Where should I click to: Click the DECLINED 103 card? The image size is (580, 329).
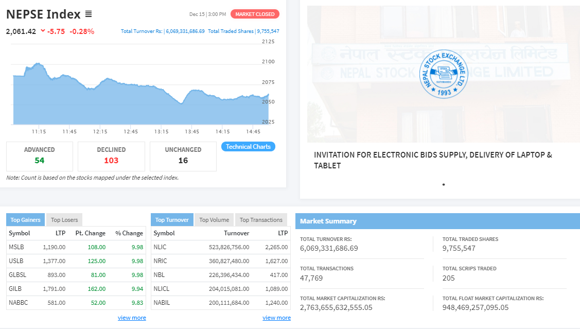coord(111,156)
